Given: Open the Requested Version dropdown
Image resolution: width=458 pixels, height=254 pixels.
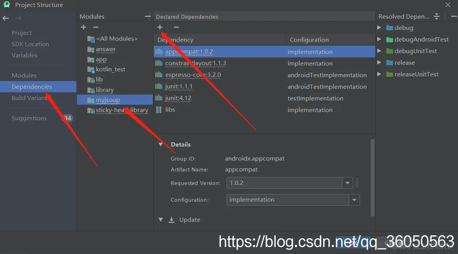Looking at the screenshot, I should pyautogui.click(x=347, y=183).
